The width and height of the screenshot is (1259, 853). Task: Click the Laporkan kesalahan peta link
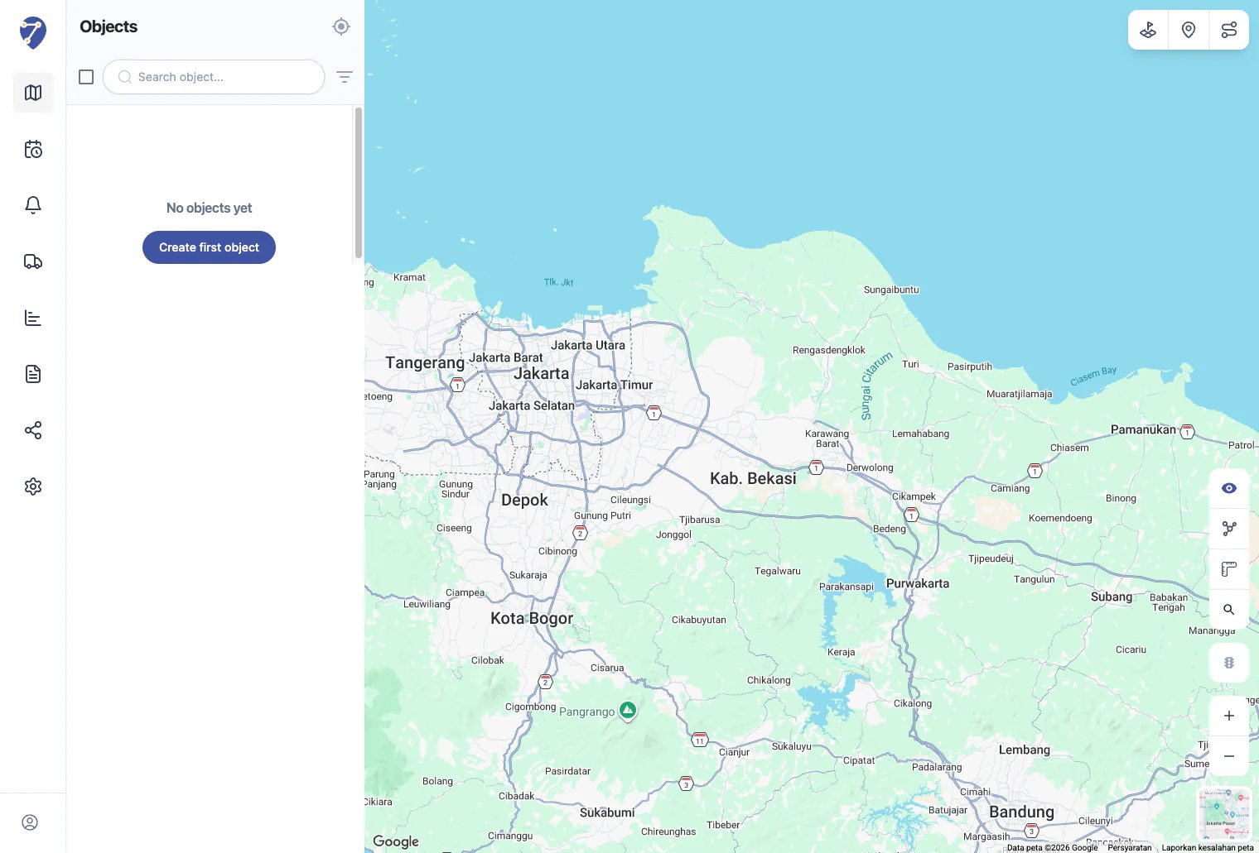click(1208, 847)
